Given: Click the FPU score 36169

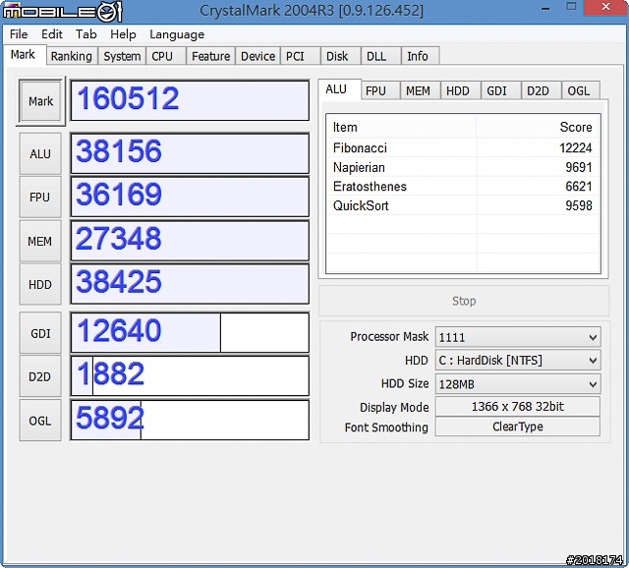Looking at the screenshot, I should click(190, 197).
